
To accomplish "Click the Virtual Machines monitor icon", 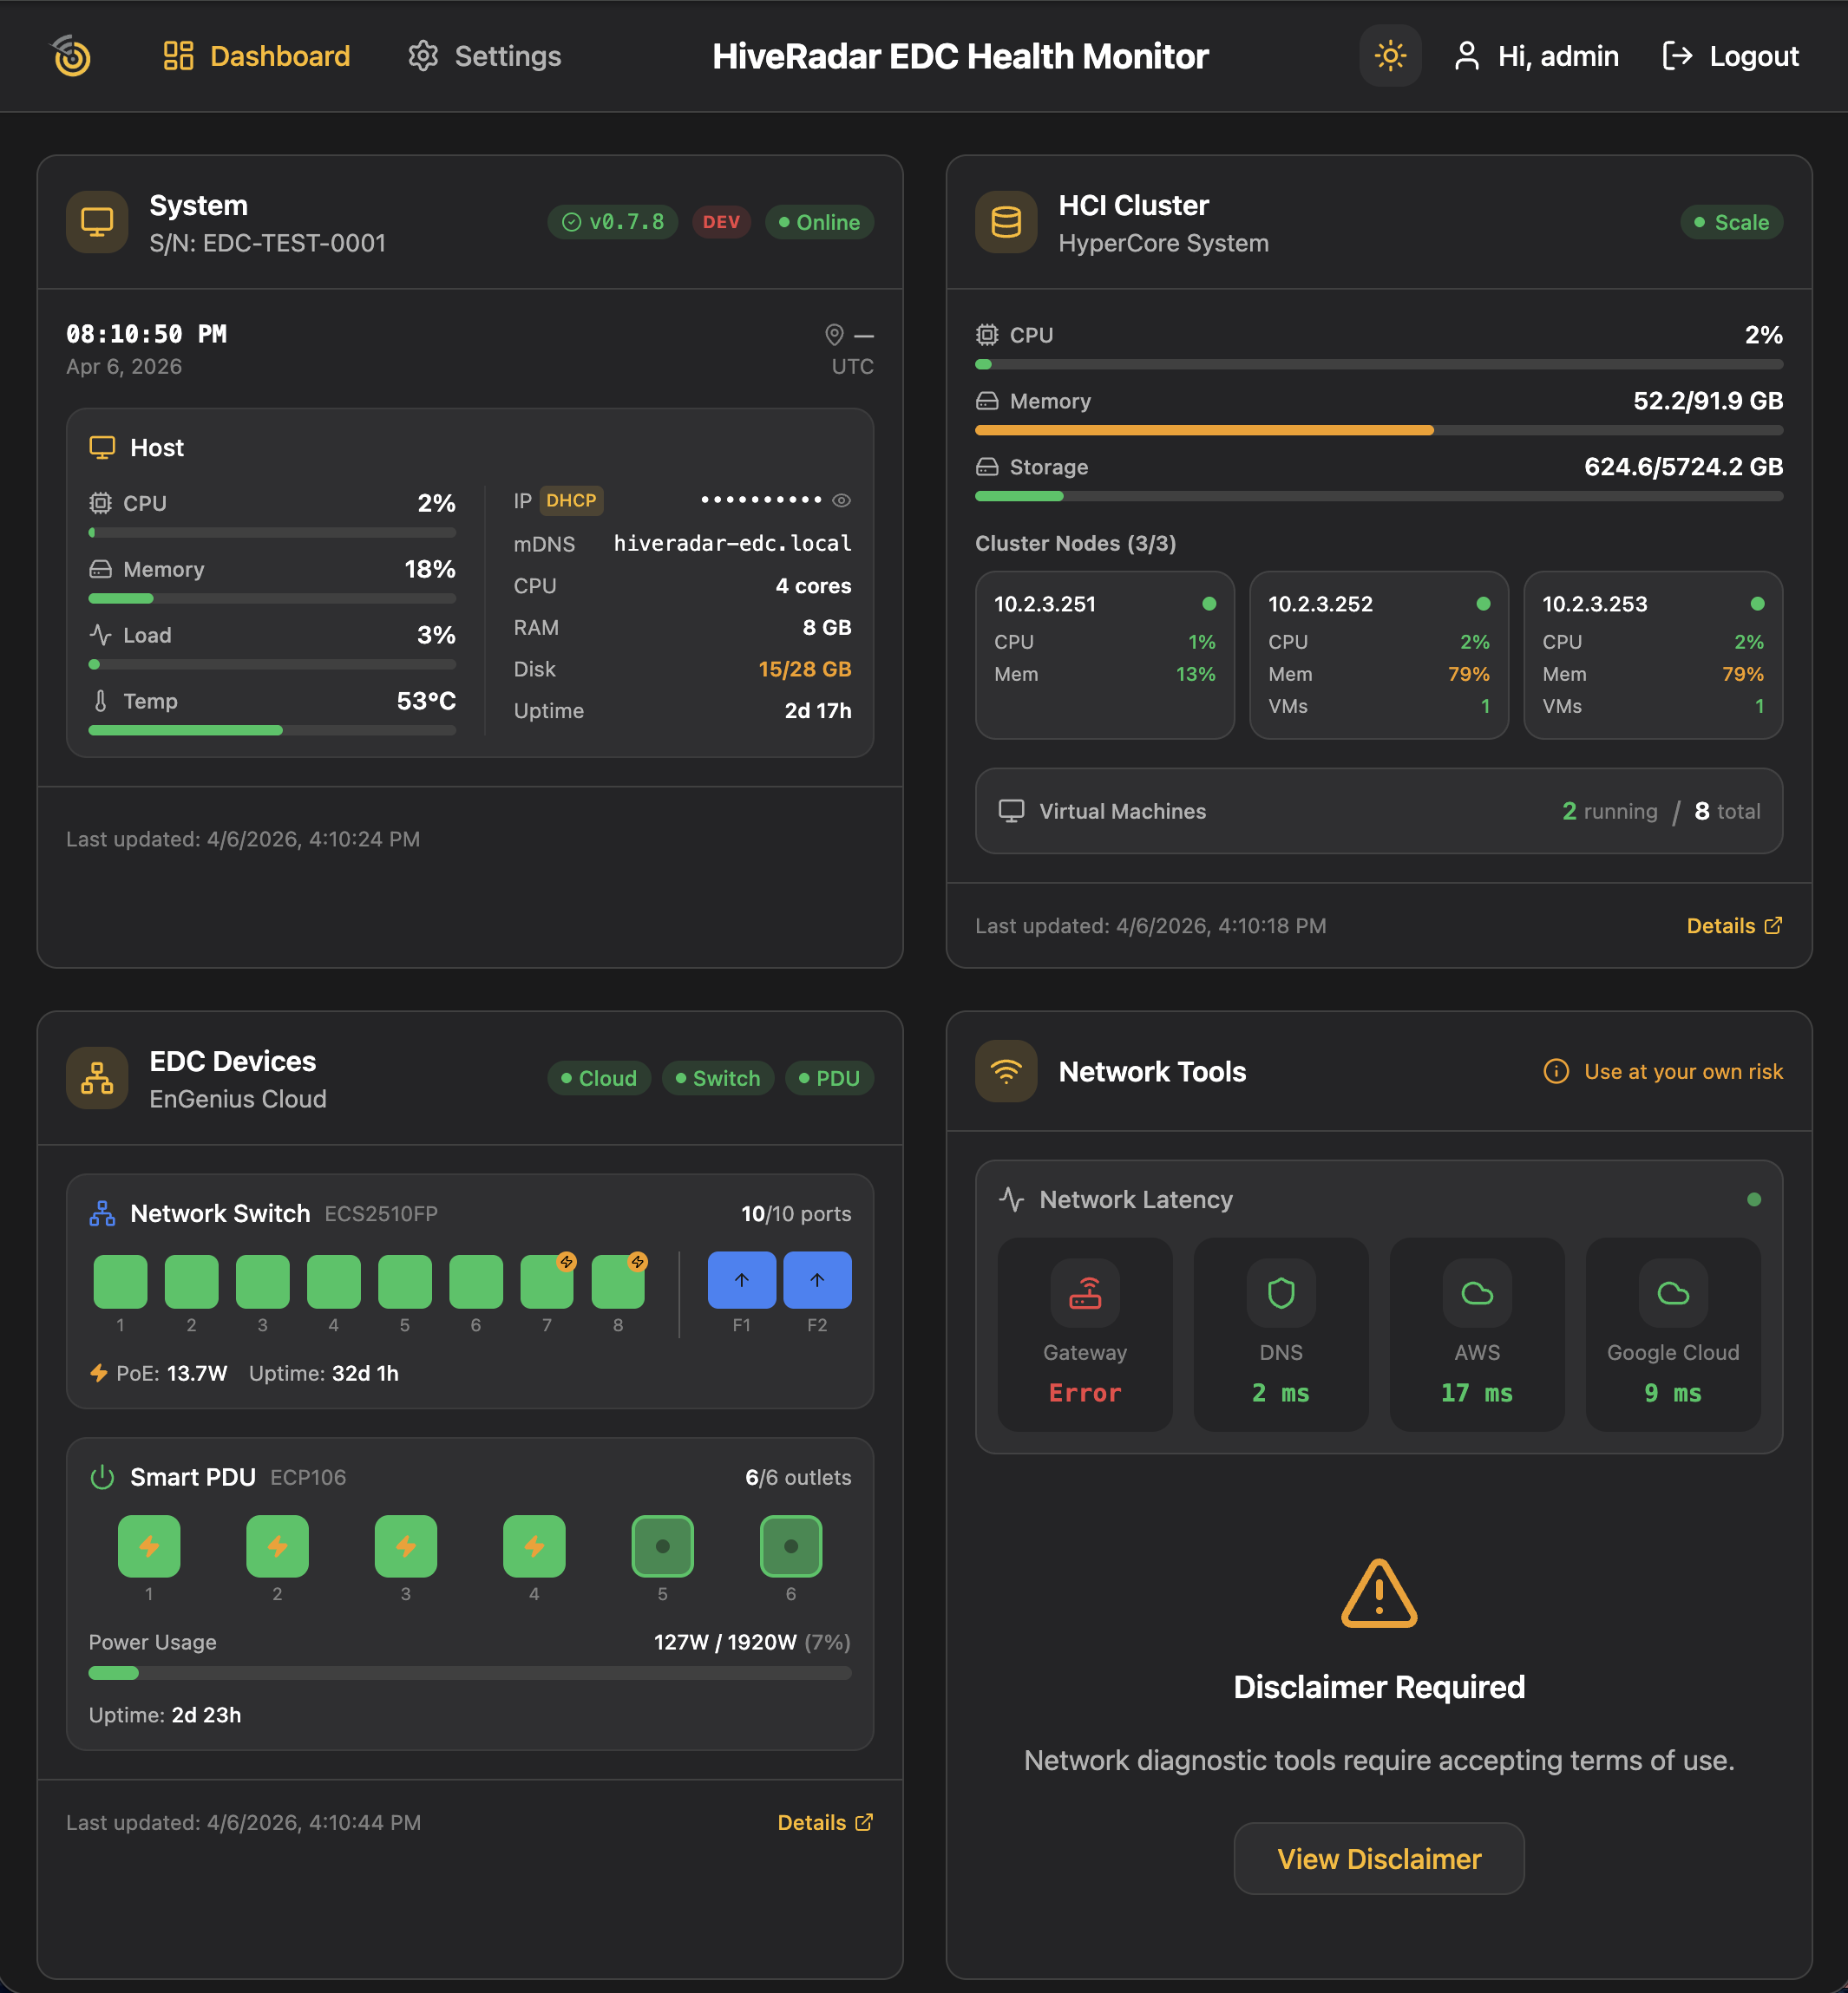I will click(x=1011, y=811).
